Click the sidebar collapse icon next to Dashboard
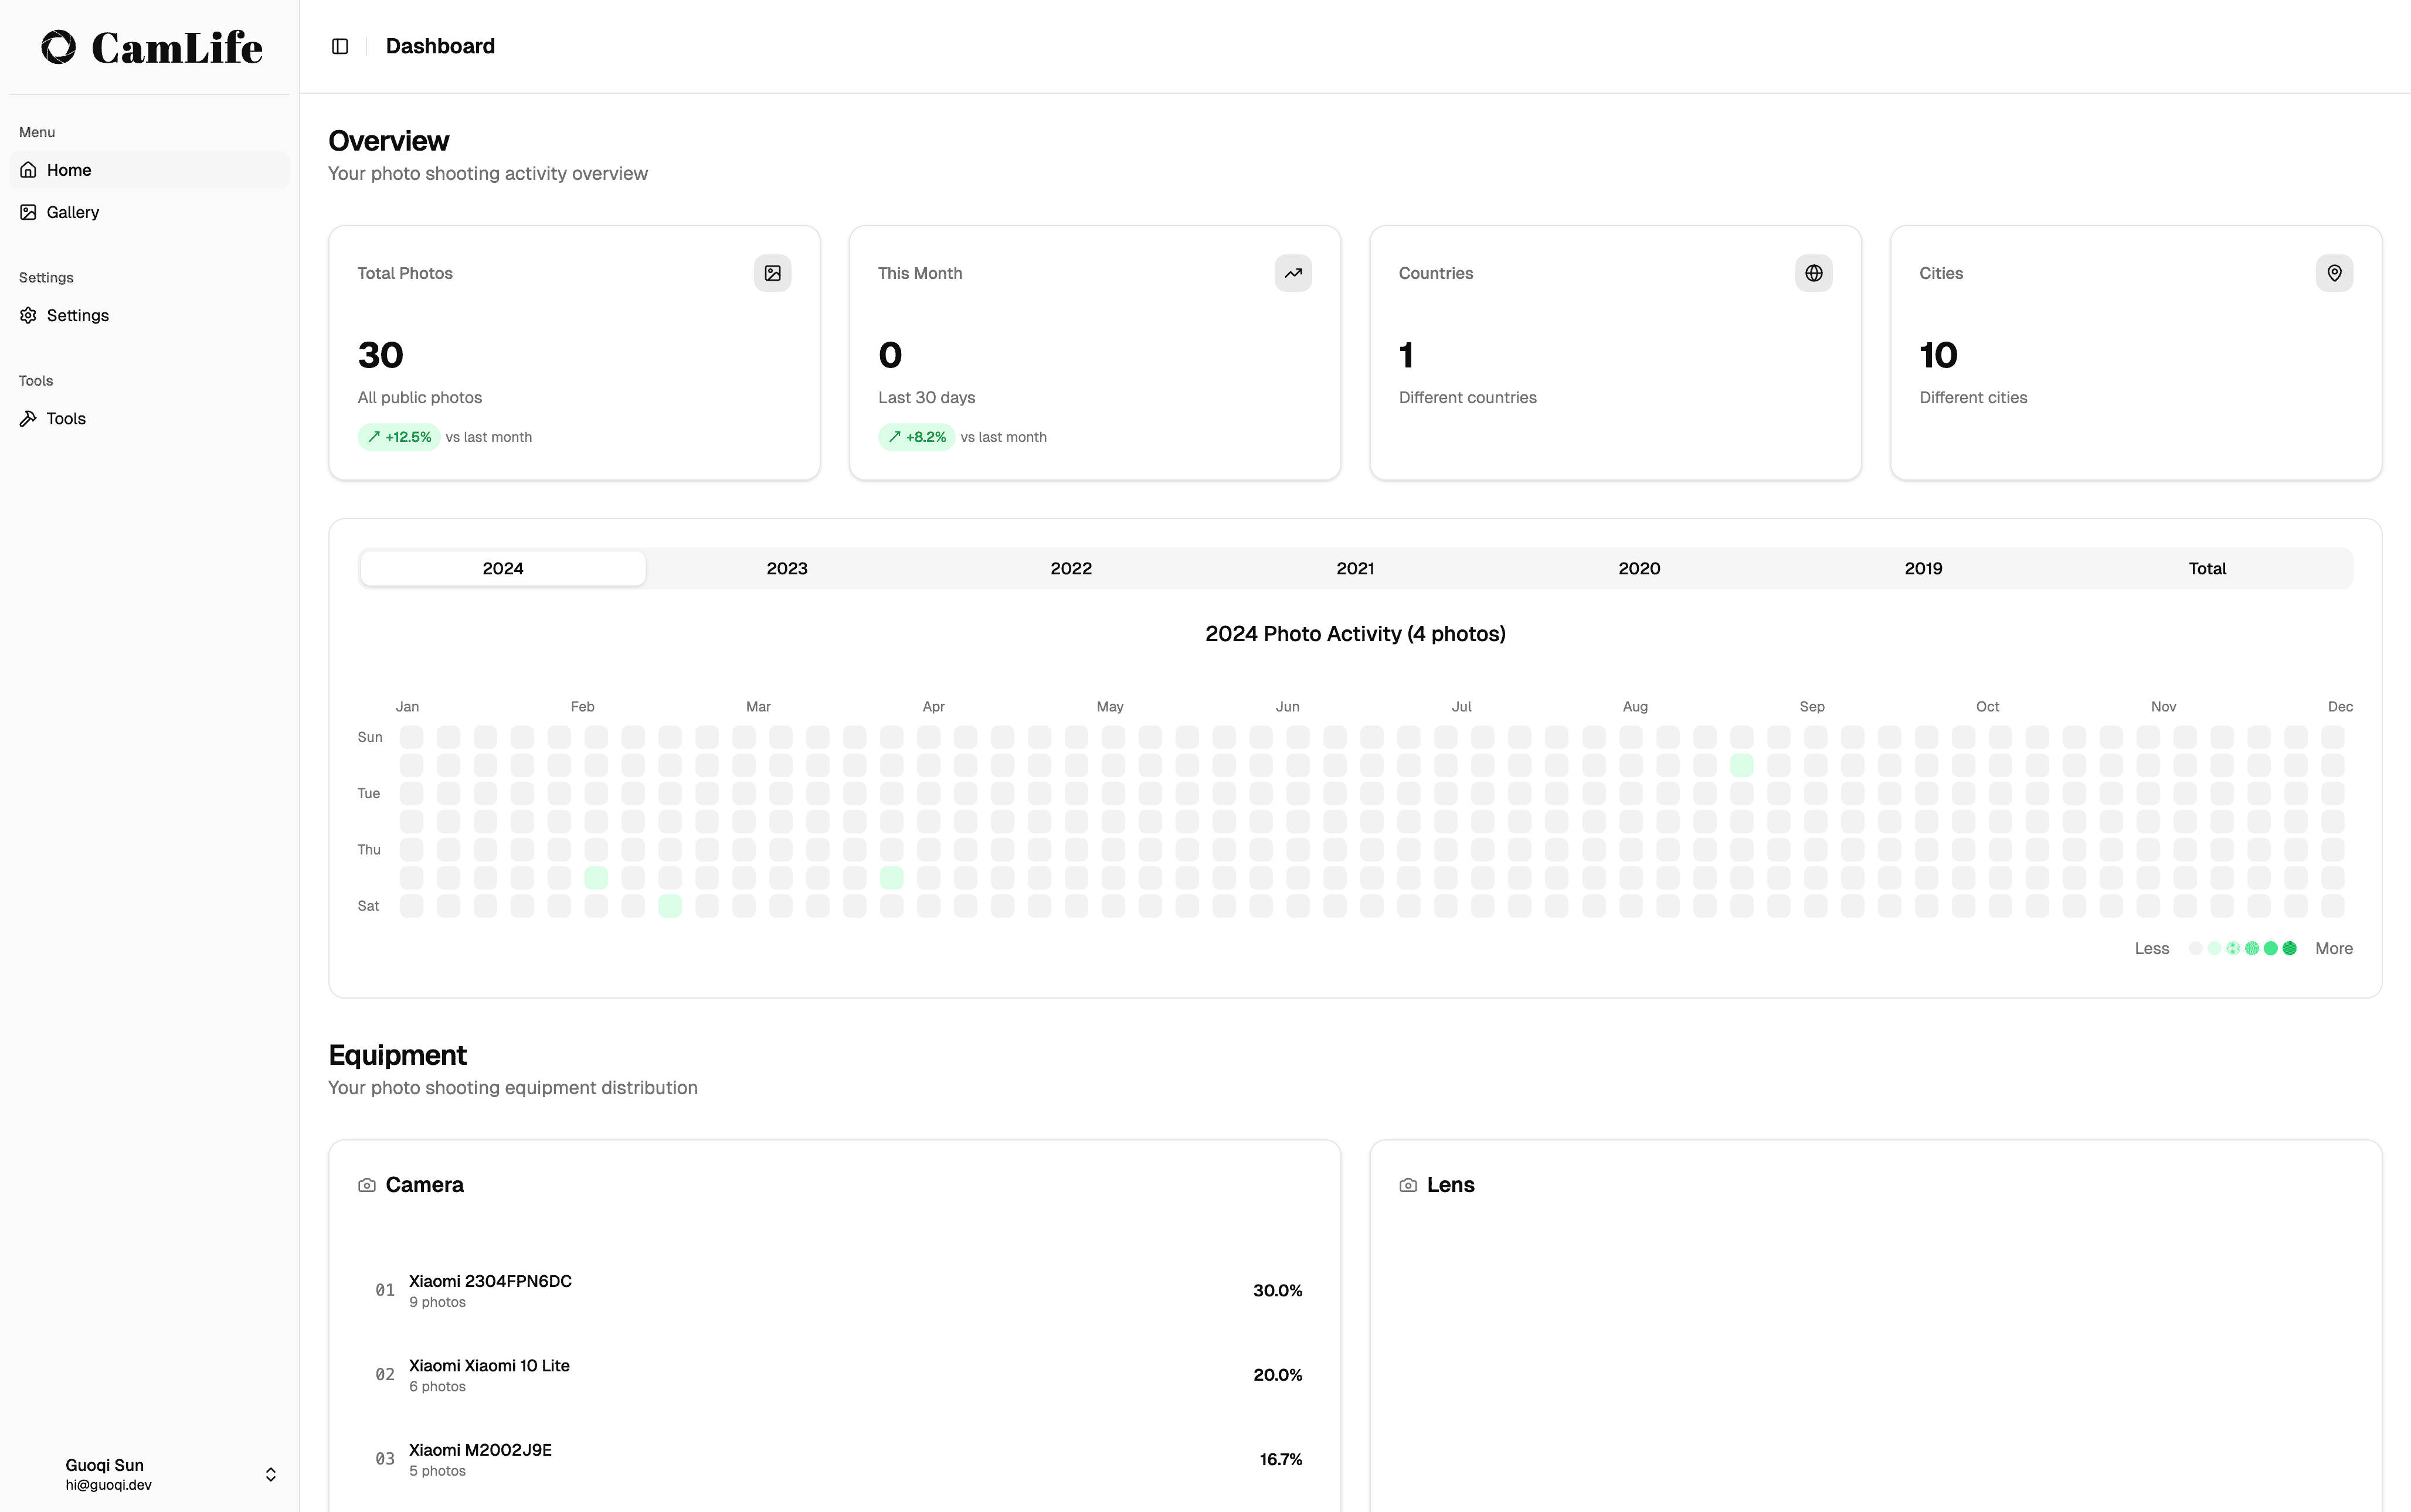2411x1512 pixels. pyautogui.click(x=339, y=46)
